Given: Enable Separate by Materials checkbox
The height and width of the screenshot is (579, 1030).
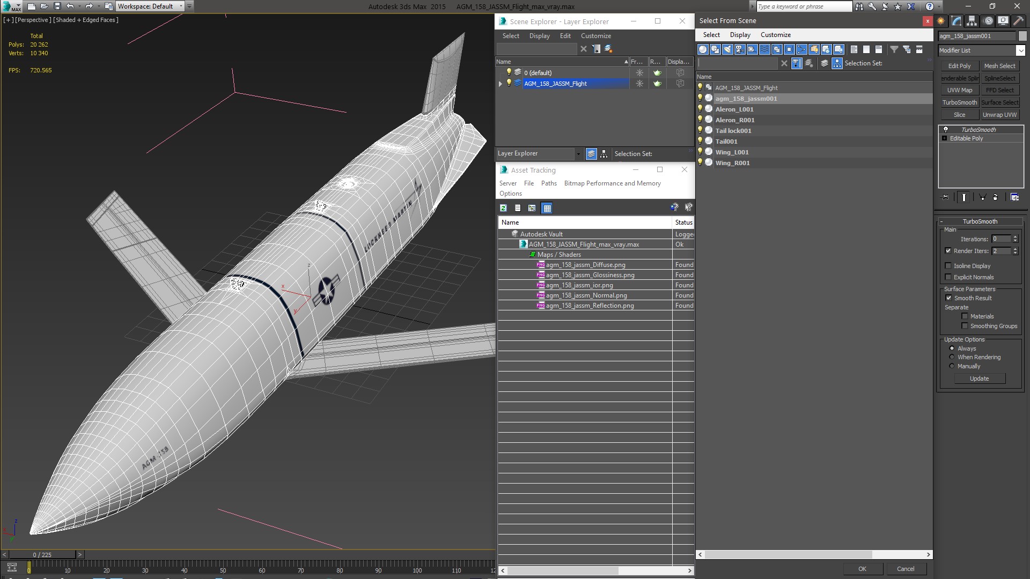Looking at the screenshot, I should coord(965,316).
